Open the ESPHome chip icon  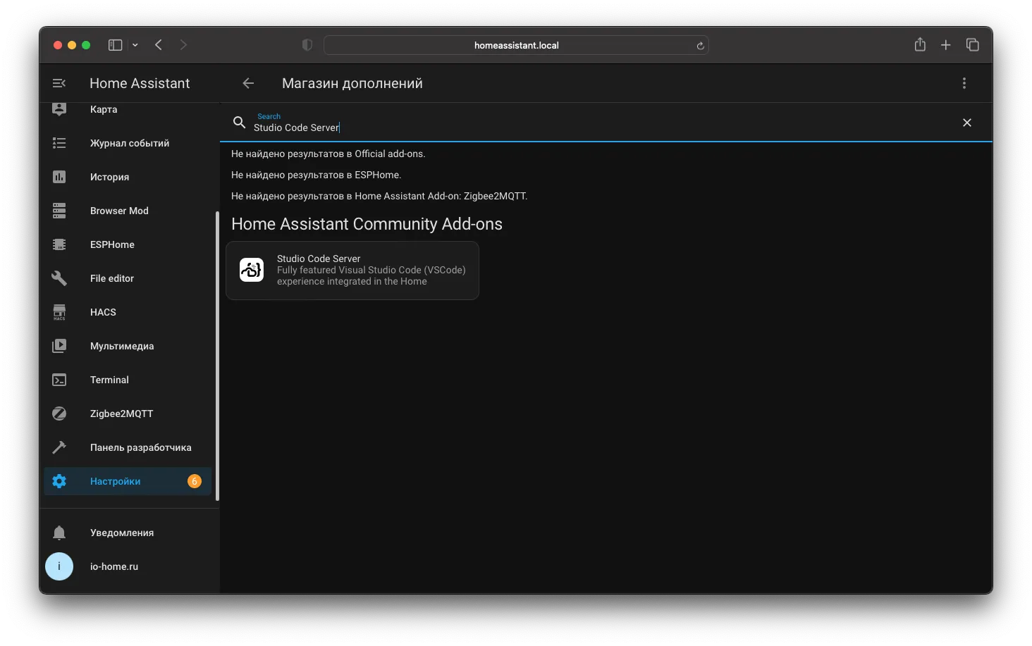pos(59,244)
